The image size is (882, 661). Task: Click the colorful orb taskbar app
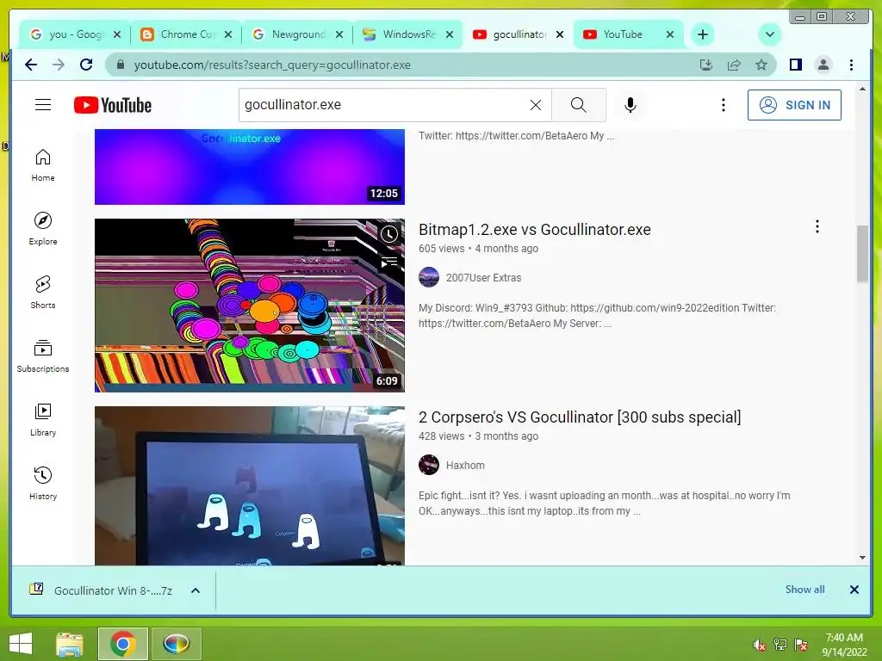point(176,644)
